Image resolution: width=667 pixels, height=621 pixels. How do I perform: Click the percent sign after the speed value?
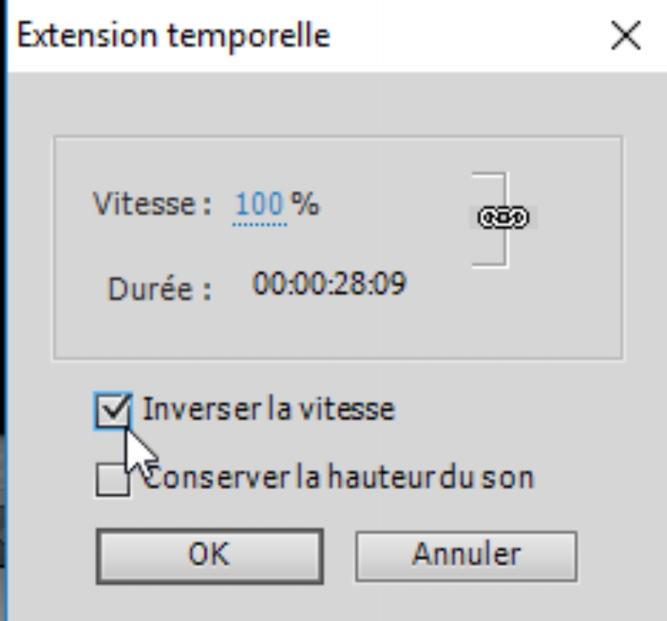(306, 205)
